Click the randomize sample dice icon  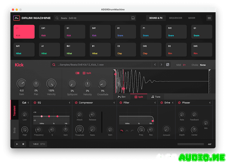pos(168,65)
